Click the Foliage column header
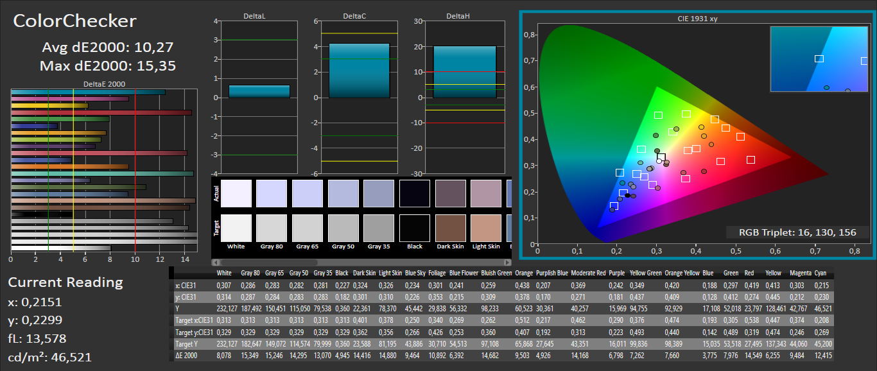The width and height of the screenshot is (877, 371). click(437, 273)
